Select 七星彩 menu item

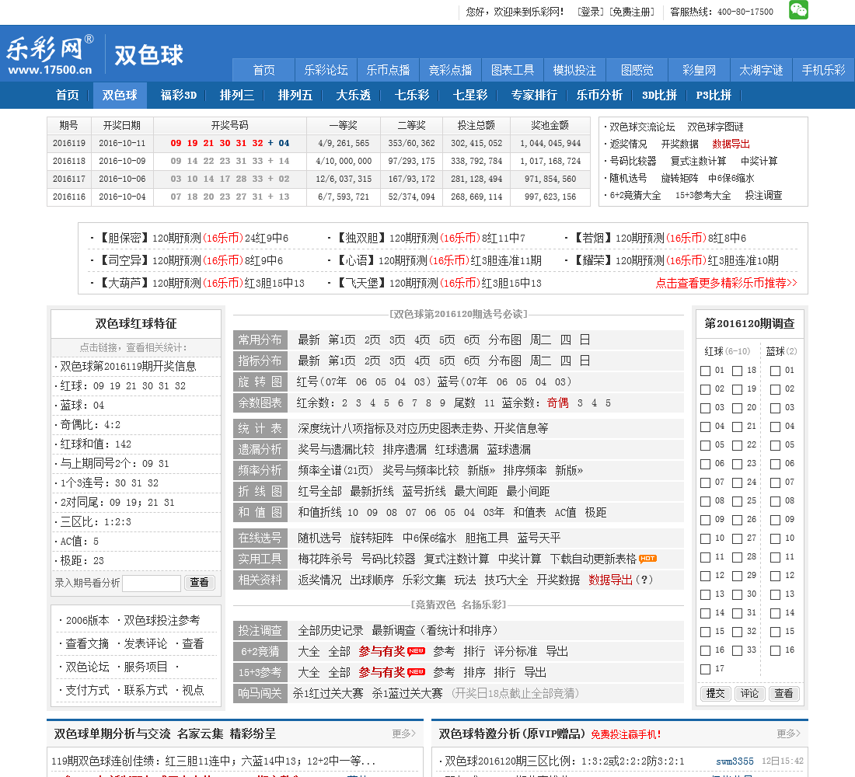[470, 95]
